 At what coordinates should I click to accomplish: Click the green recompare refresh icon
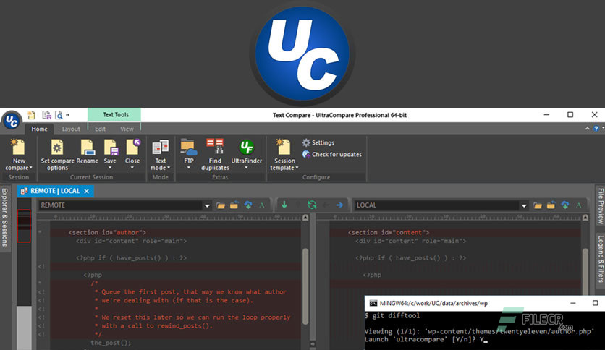pyautogui.click(x=312, y=205)
